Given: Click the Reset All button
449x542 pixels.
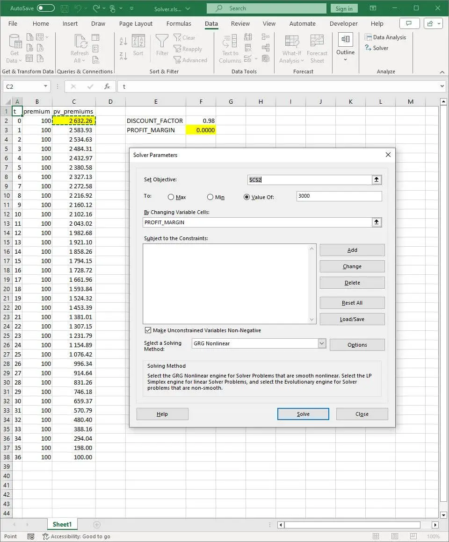Looking at the screenshot, I should pos(352,303).
